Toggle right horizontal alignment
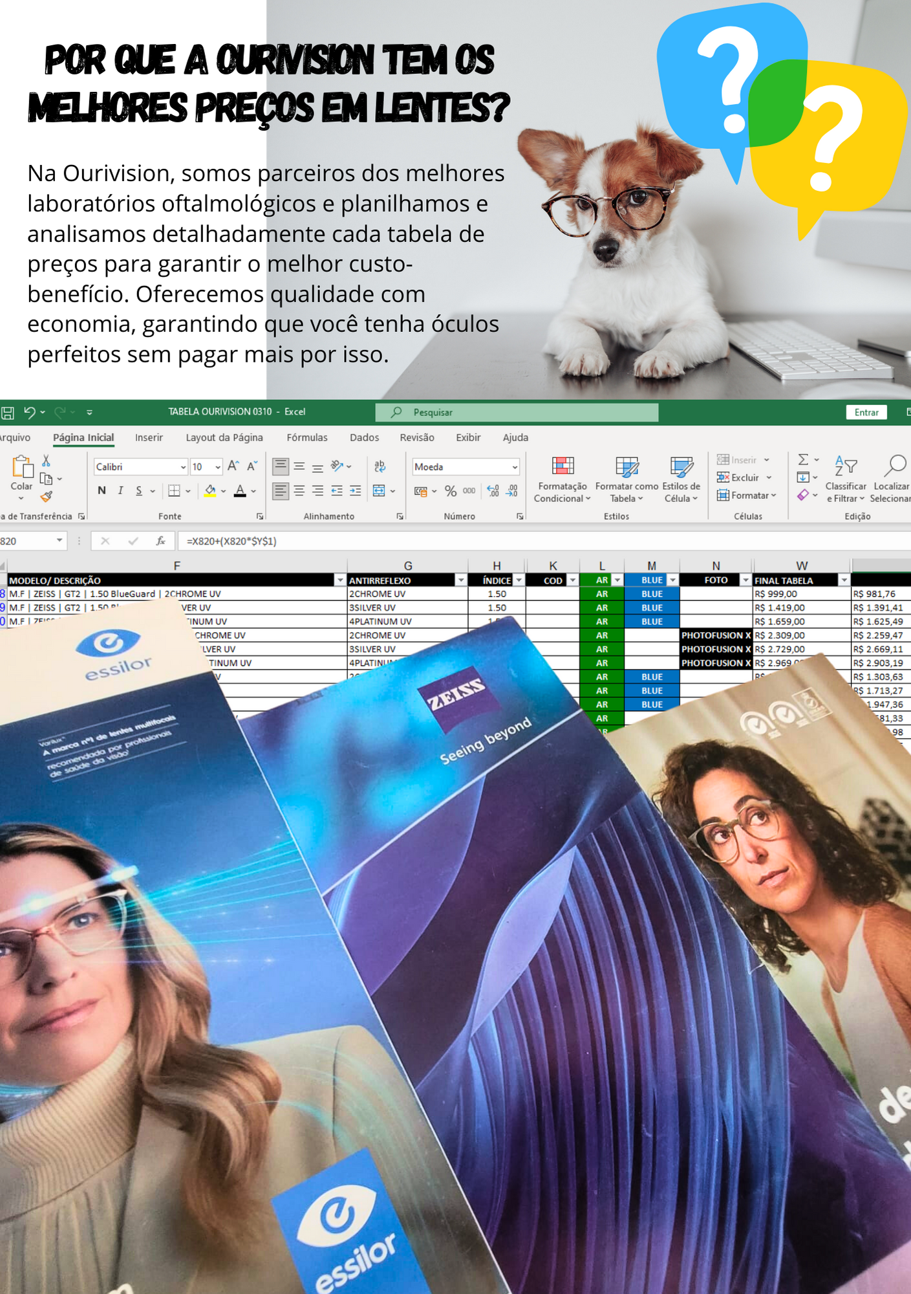Screen dimensions: 911x1294 pos(317,490)
